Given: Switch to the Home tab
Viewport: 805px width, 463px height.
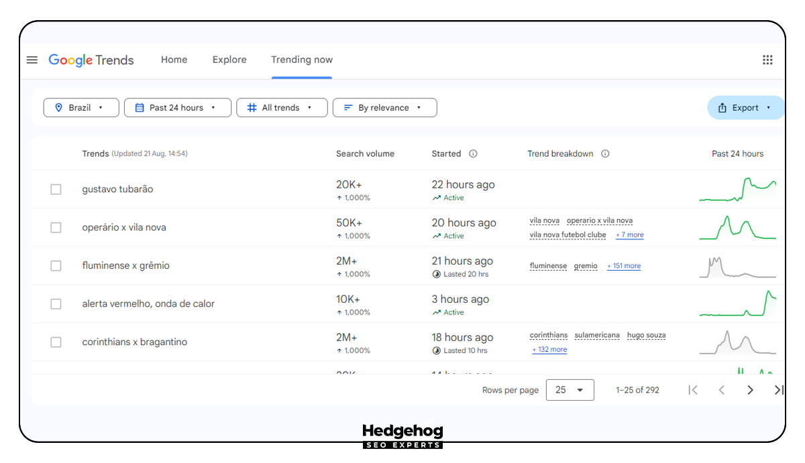Looking at the screenshot, I should click(174, 60).
